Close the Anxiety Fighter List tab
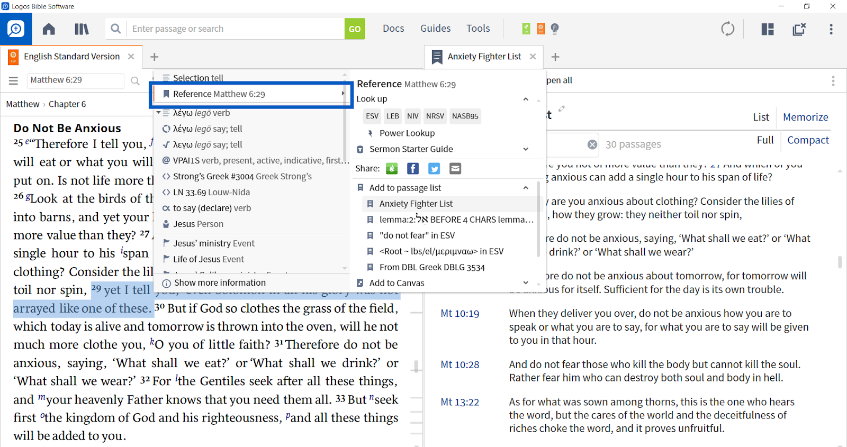This screenshot has width=847, height=447. coord(533,56)
